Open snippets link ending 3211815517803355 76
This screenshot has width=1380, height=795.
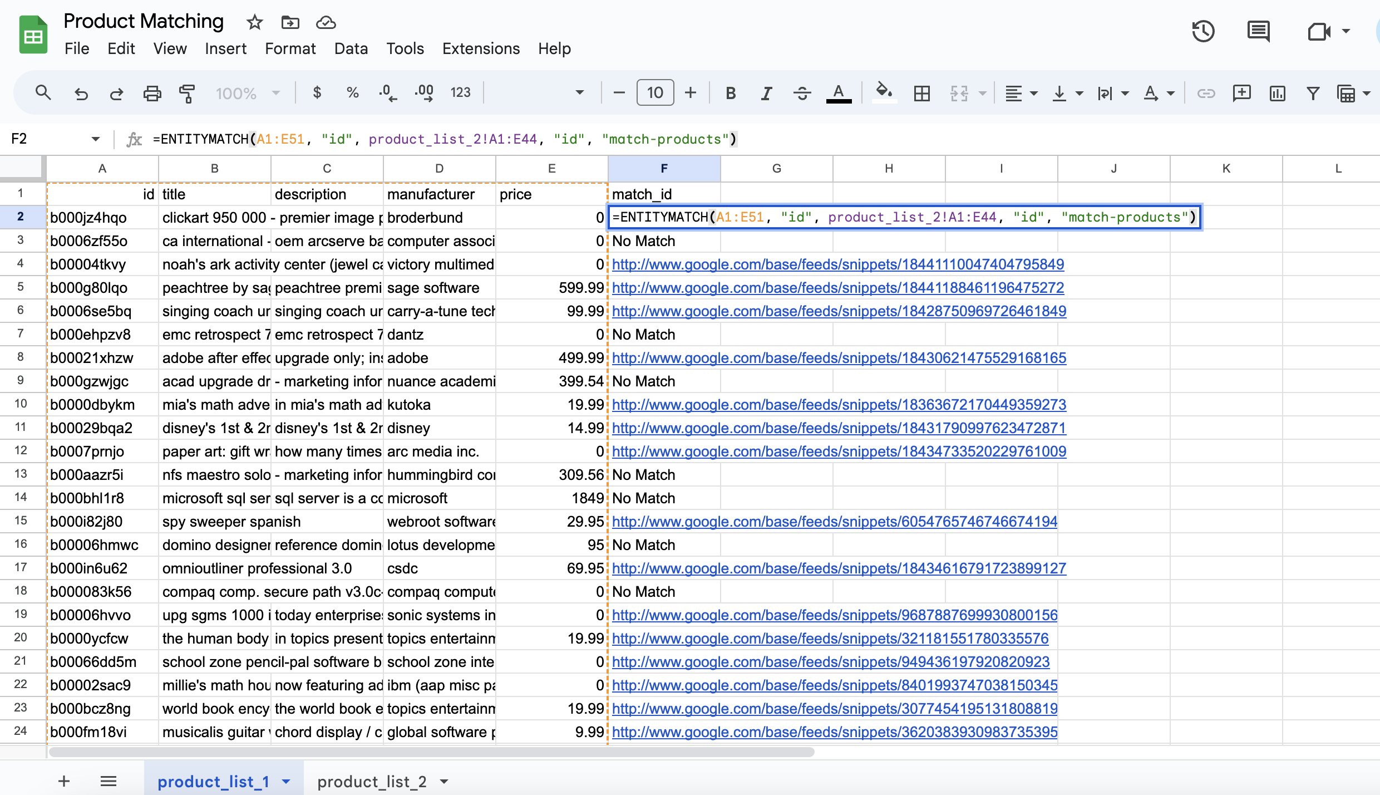coord(830,639)
